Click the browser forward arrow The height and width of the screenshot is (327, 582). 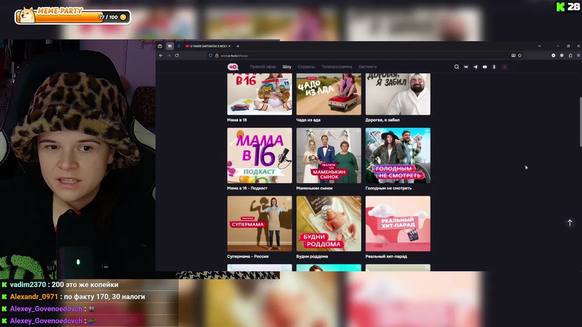169,55
